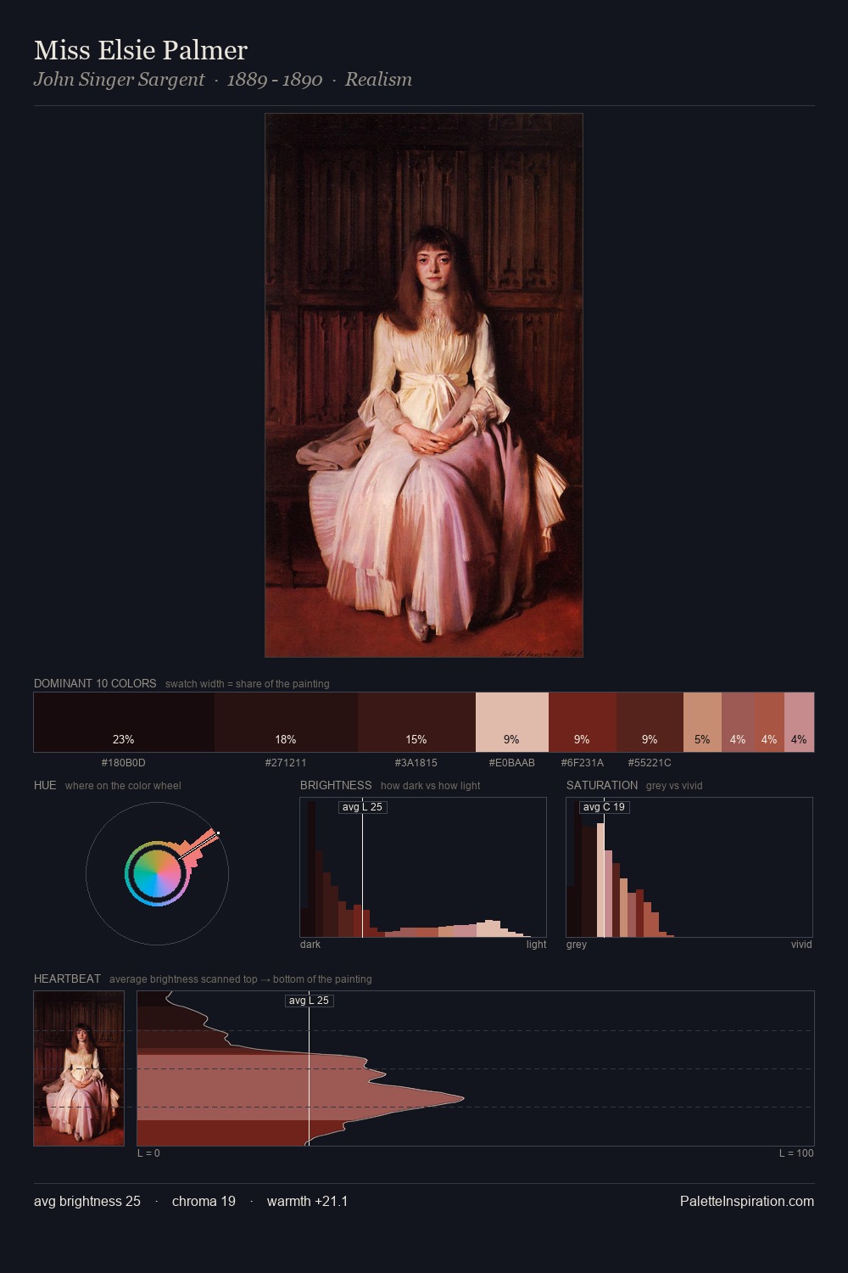Click the 'Realism' style label

[x=378, y=80]
